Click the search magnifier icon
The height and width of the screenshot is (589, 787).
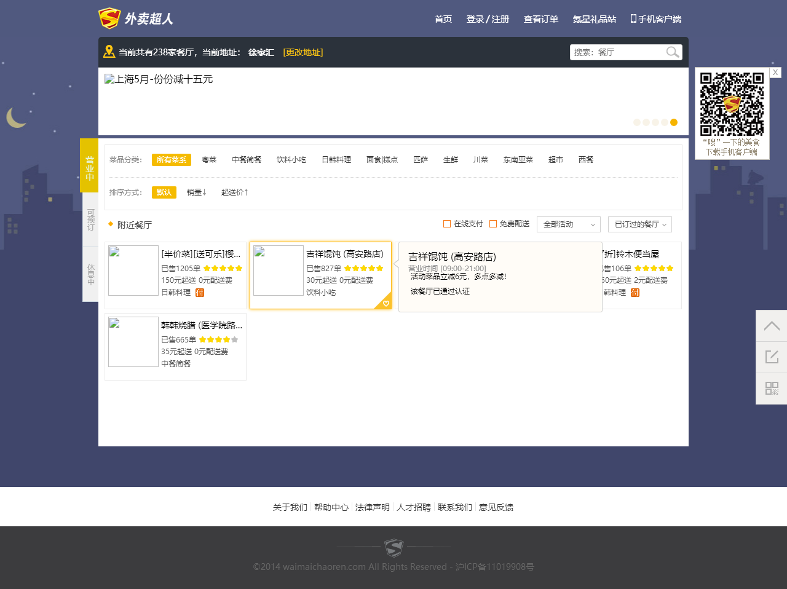[673, 52]
